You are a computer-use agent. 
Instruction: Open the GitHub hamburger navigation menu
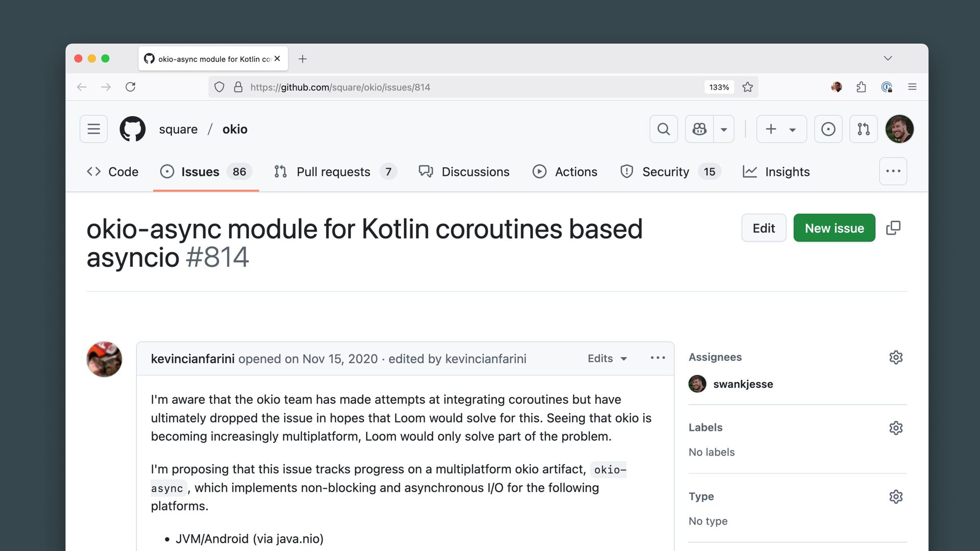tap(93, 129)
